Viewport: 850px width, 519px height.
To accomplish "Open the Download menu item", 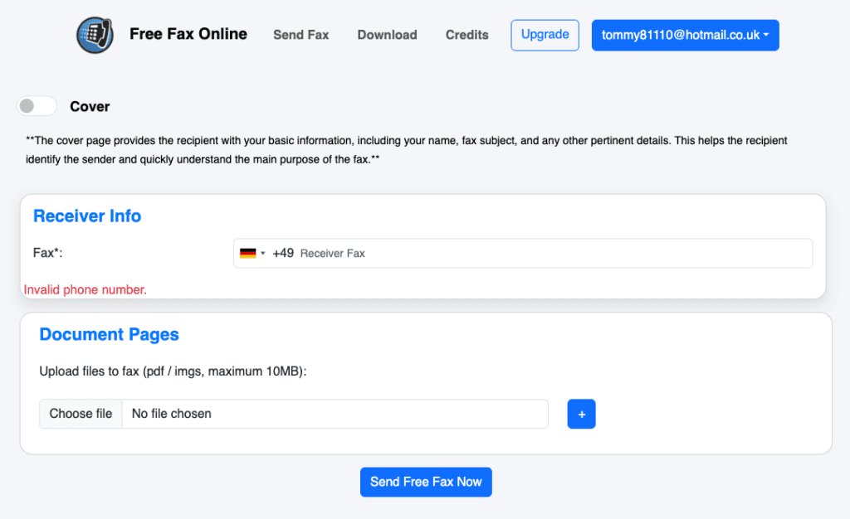I will click(x=387, y=35).
